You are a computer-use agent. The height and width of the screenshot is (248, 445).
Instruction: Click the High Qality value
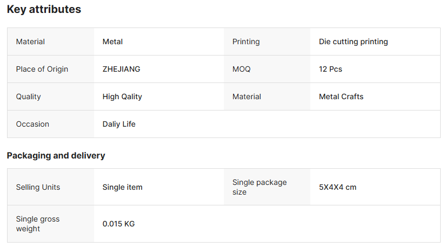click(122, 97)
